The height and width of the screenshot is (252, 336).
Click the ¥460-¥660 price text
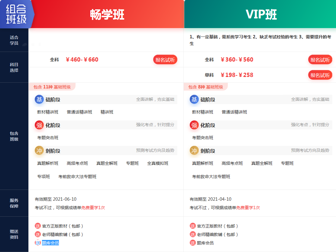coord(82,59)
